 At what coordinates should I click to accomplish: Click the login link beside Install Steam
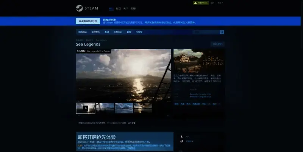212,3
